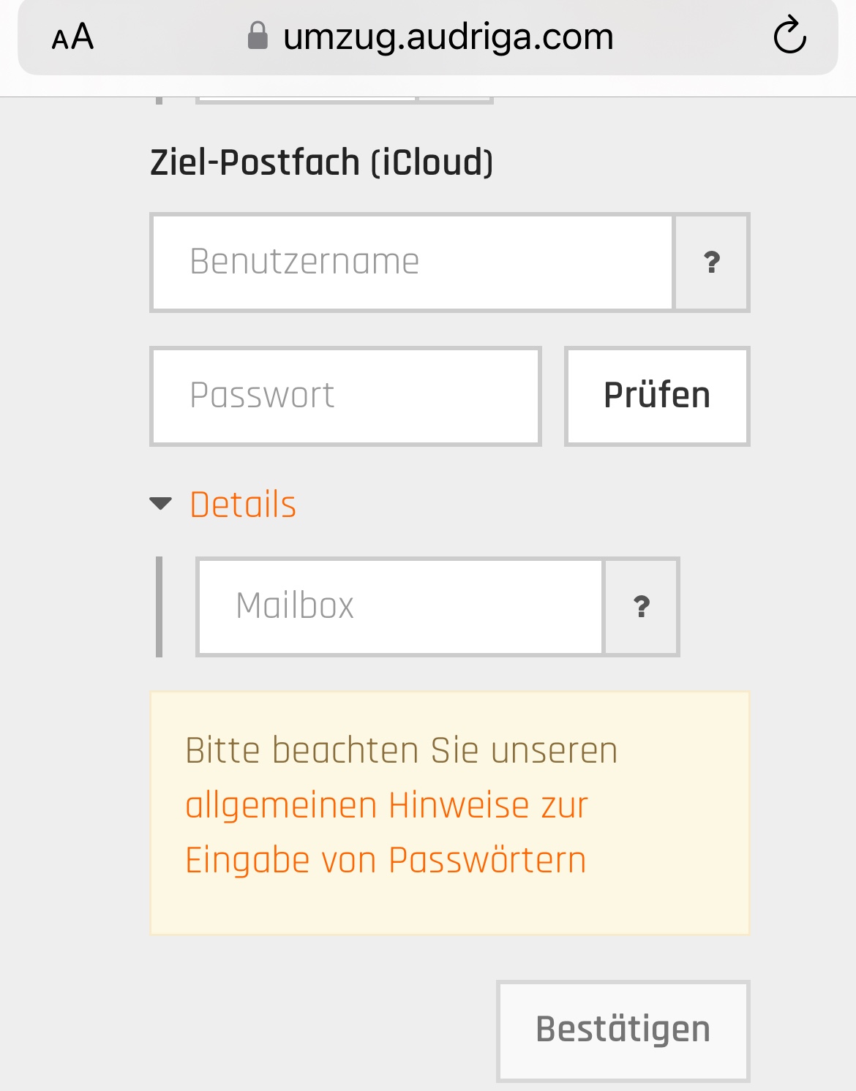
Task: Select the umzug.audriga.com URL text
Action: click(x=448, y=37)
